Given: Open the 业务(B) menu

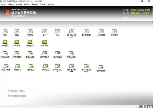Looking at the screenshot, I should tap(19, 5).
